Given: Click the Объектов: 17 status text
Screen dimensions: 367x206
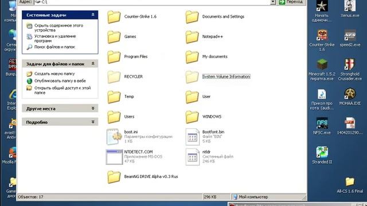Looking at the screenshot, I should (30, 197).
